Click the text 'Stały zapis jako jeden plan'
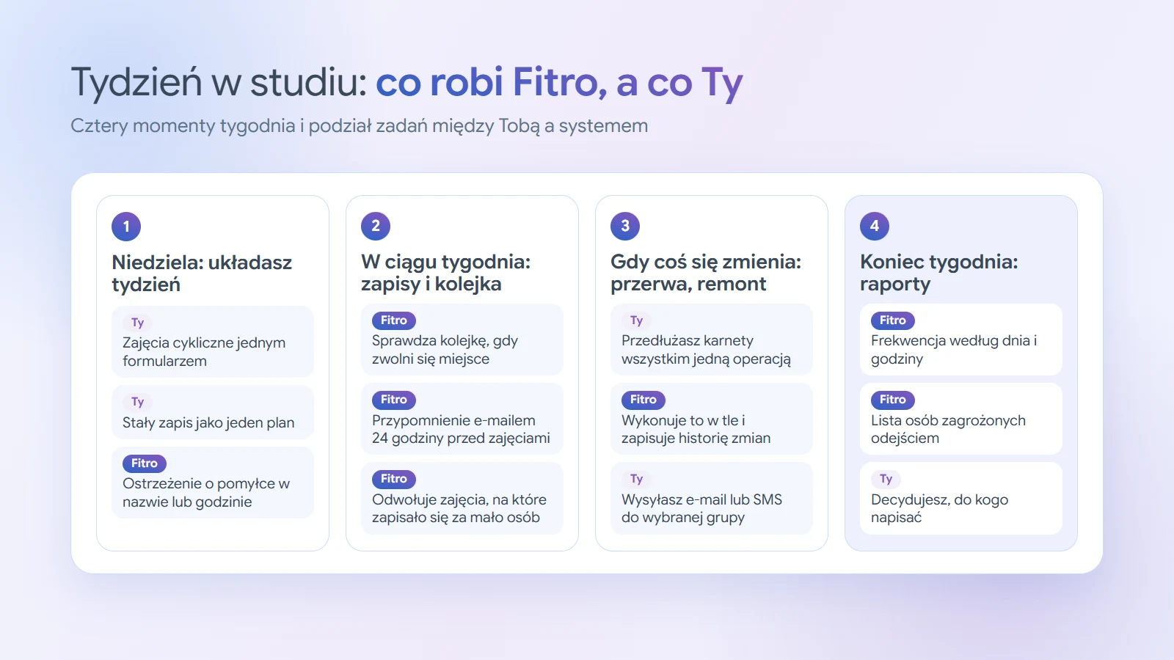Screen dimensions: 1174x660 (x=208, y=423)
